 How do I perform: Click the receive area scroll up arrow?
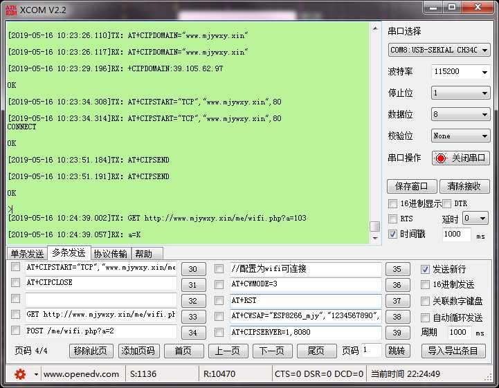click(375, 28)
